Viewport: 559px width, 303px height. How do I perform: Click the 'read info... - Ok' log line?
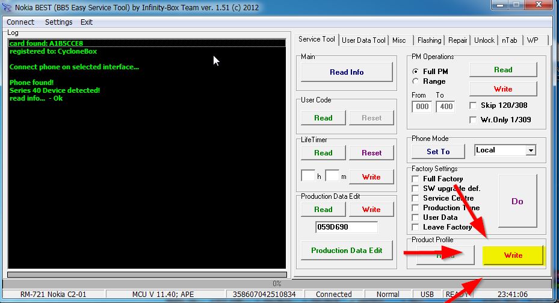point(36,98)
